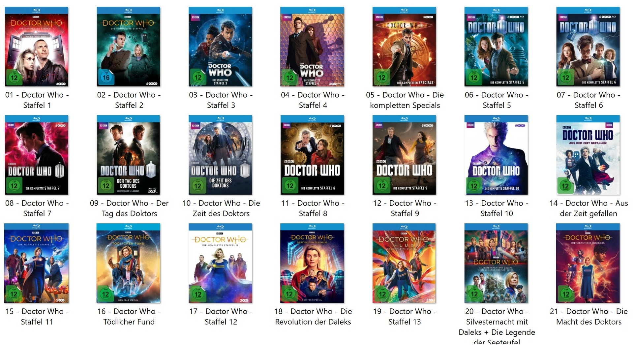Click the Doctor Who Staffel 3 cover

click(220, 47)
